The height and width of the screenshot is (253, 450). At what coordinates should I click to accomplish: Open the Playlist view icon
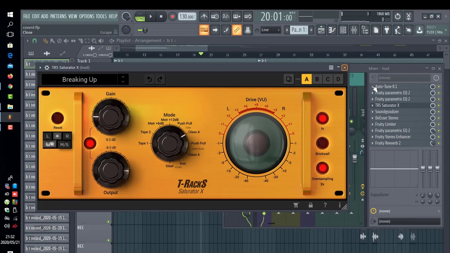pyautogui.click(x=321, y=30)
